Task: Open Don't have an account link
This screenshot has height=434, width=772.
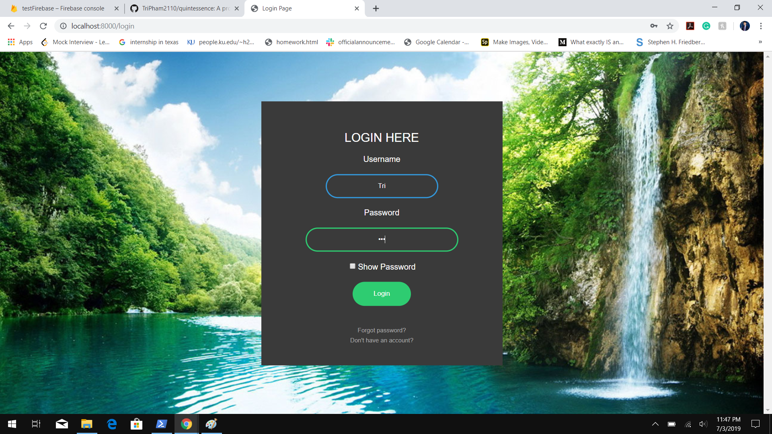Action: (382, 340)
